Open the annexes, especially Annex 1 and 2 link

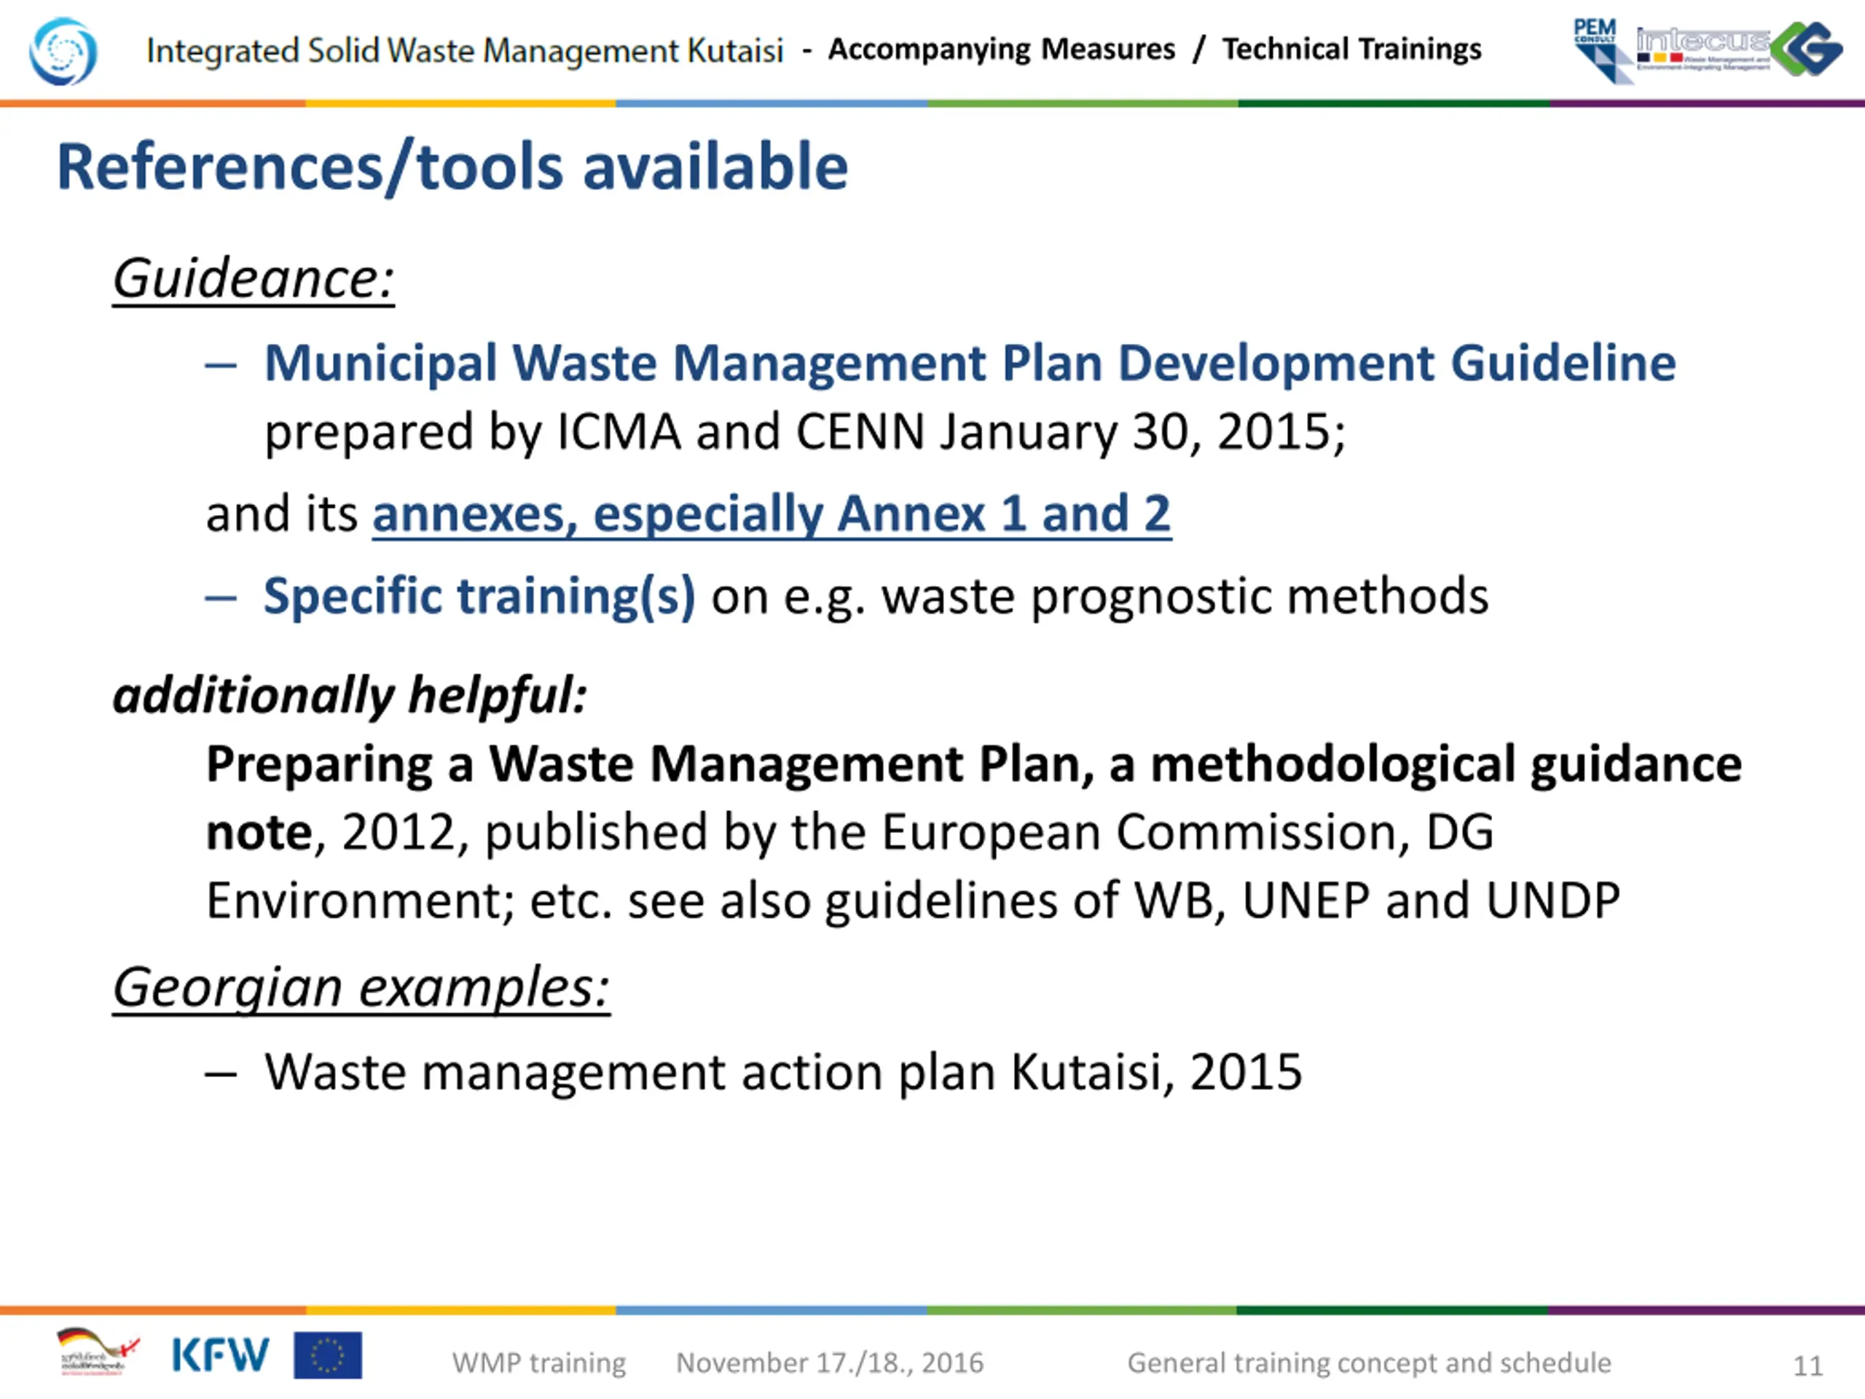[771, 514]
